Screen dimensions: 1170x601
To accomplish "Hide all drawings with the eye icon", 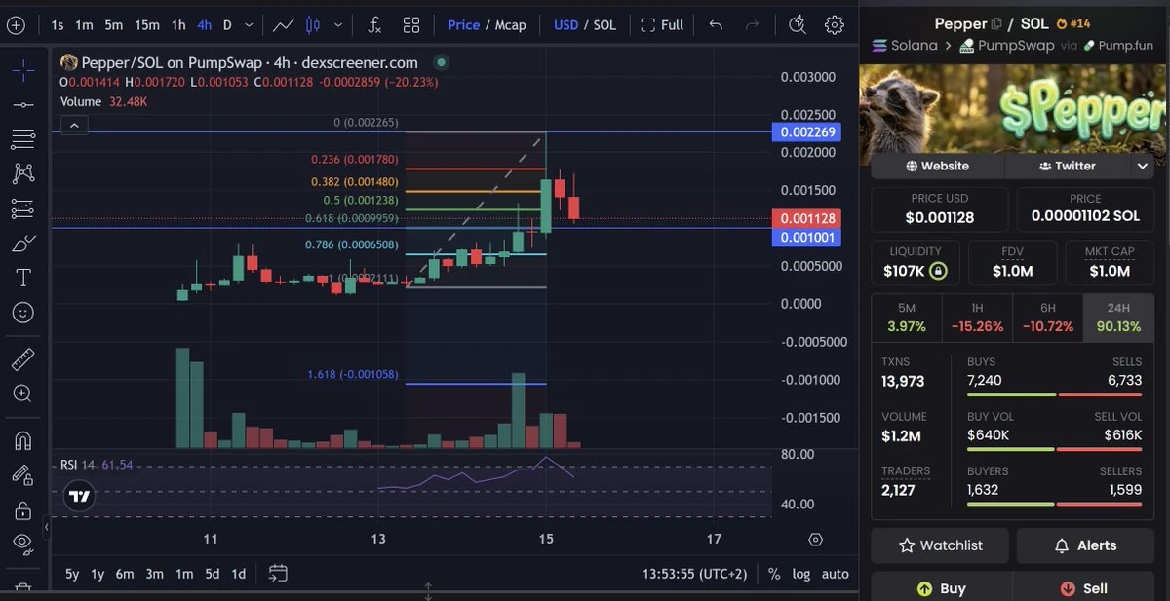I will (x=22, y=544).
